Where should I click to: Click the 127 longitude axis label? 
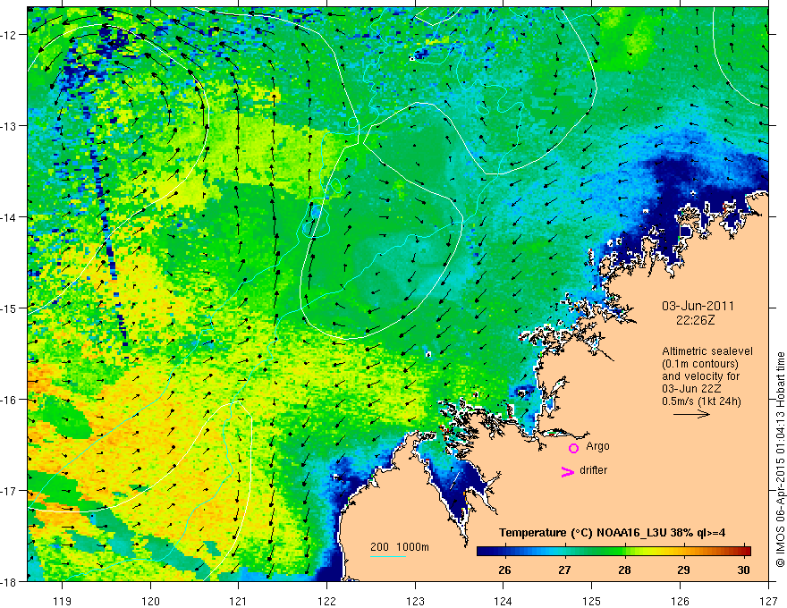tap(768, 601)
